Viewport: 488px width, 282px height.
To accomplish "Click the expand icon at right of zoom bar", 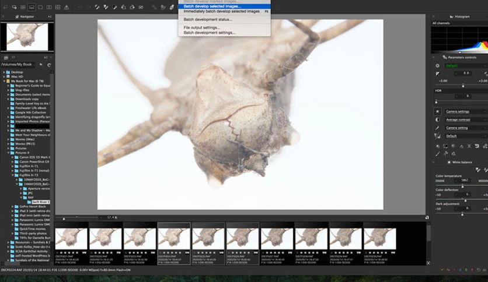I will [427, 217].
